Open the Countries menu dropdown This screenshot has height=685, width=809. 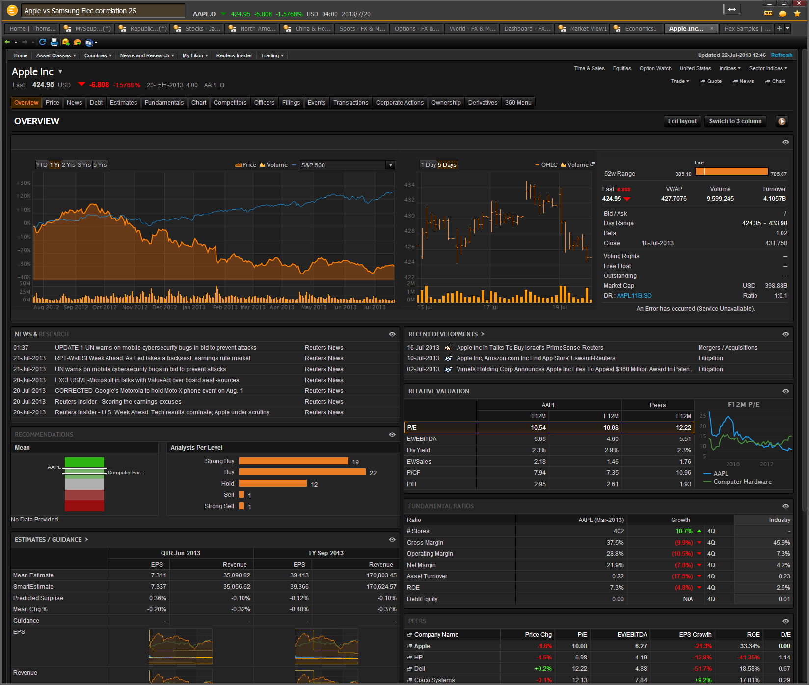(x=98, y=55)
